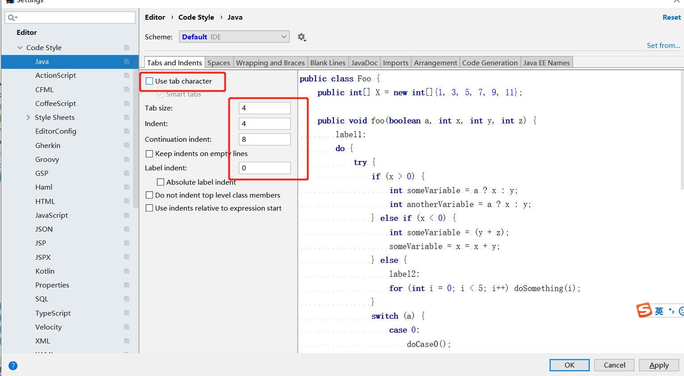Image resolution: width=684 pixels, height=376 pixels.
Task: Collapse the Code Style tree node
Action: point(20,48)
